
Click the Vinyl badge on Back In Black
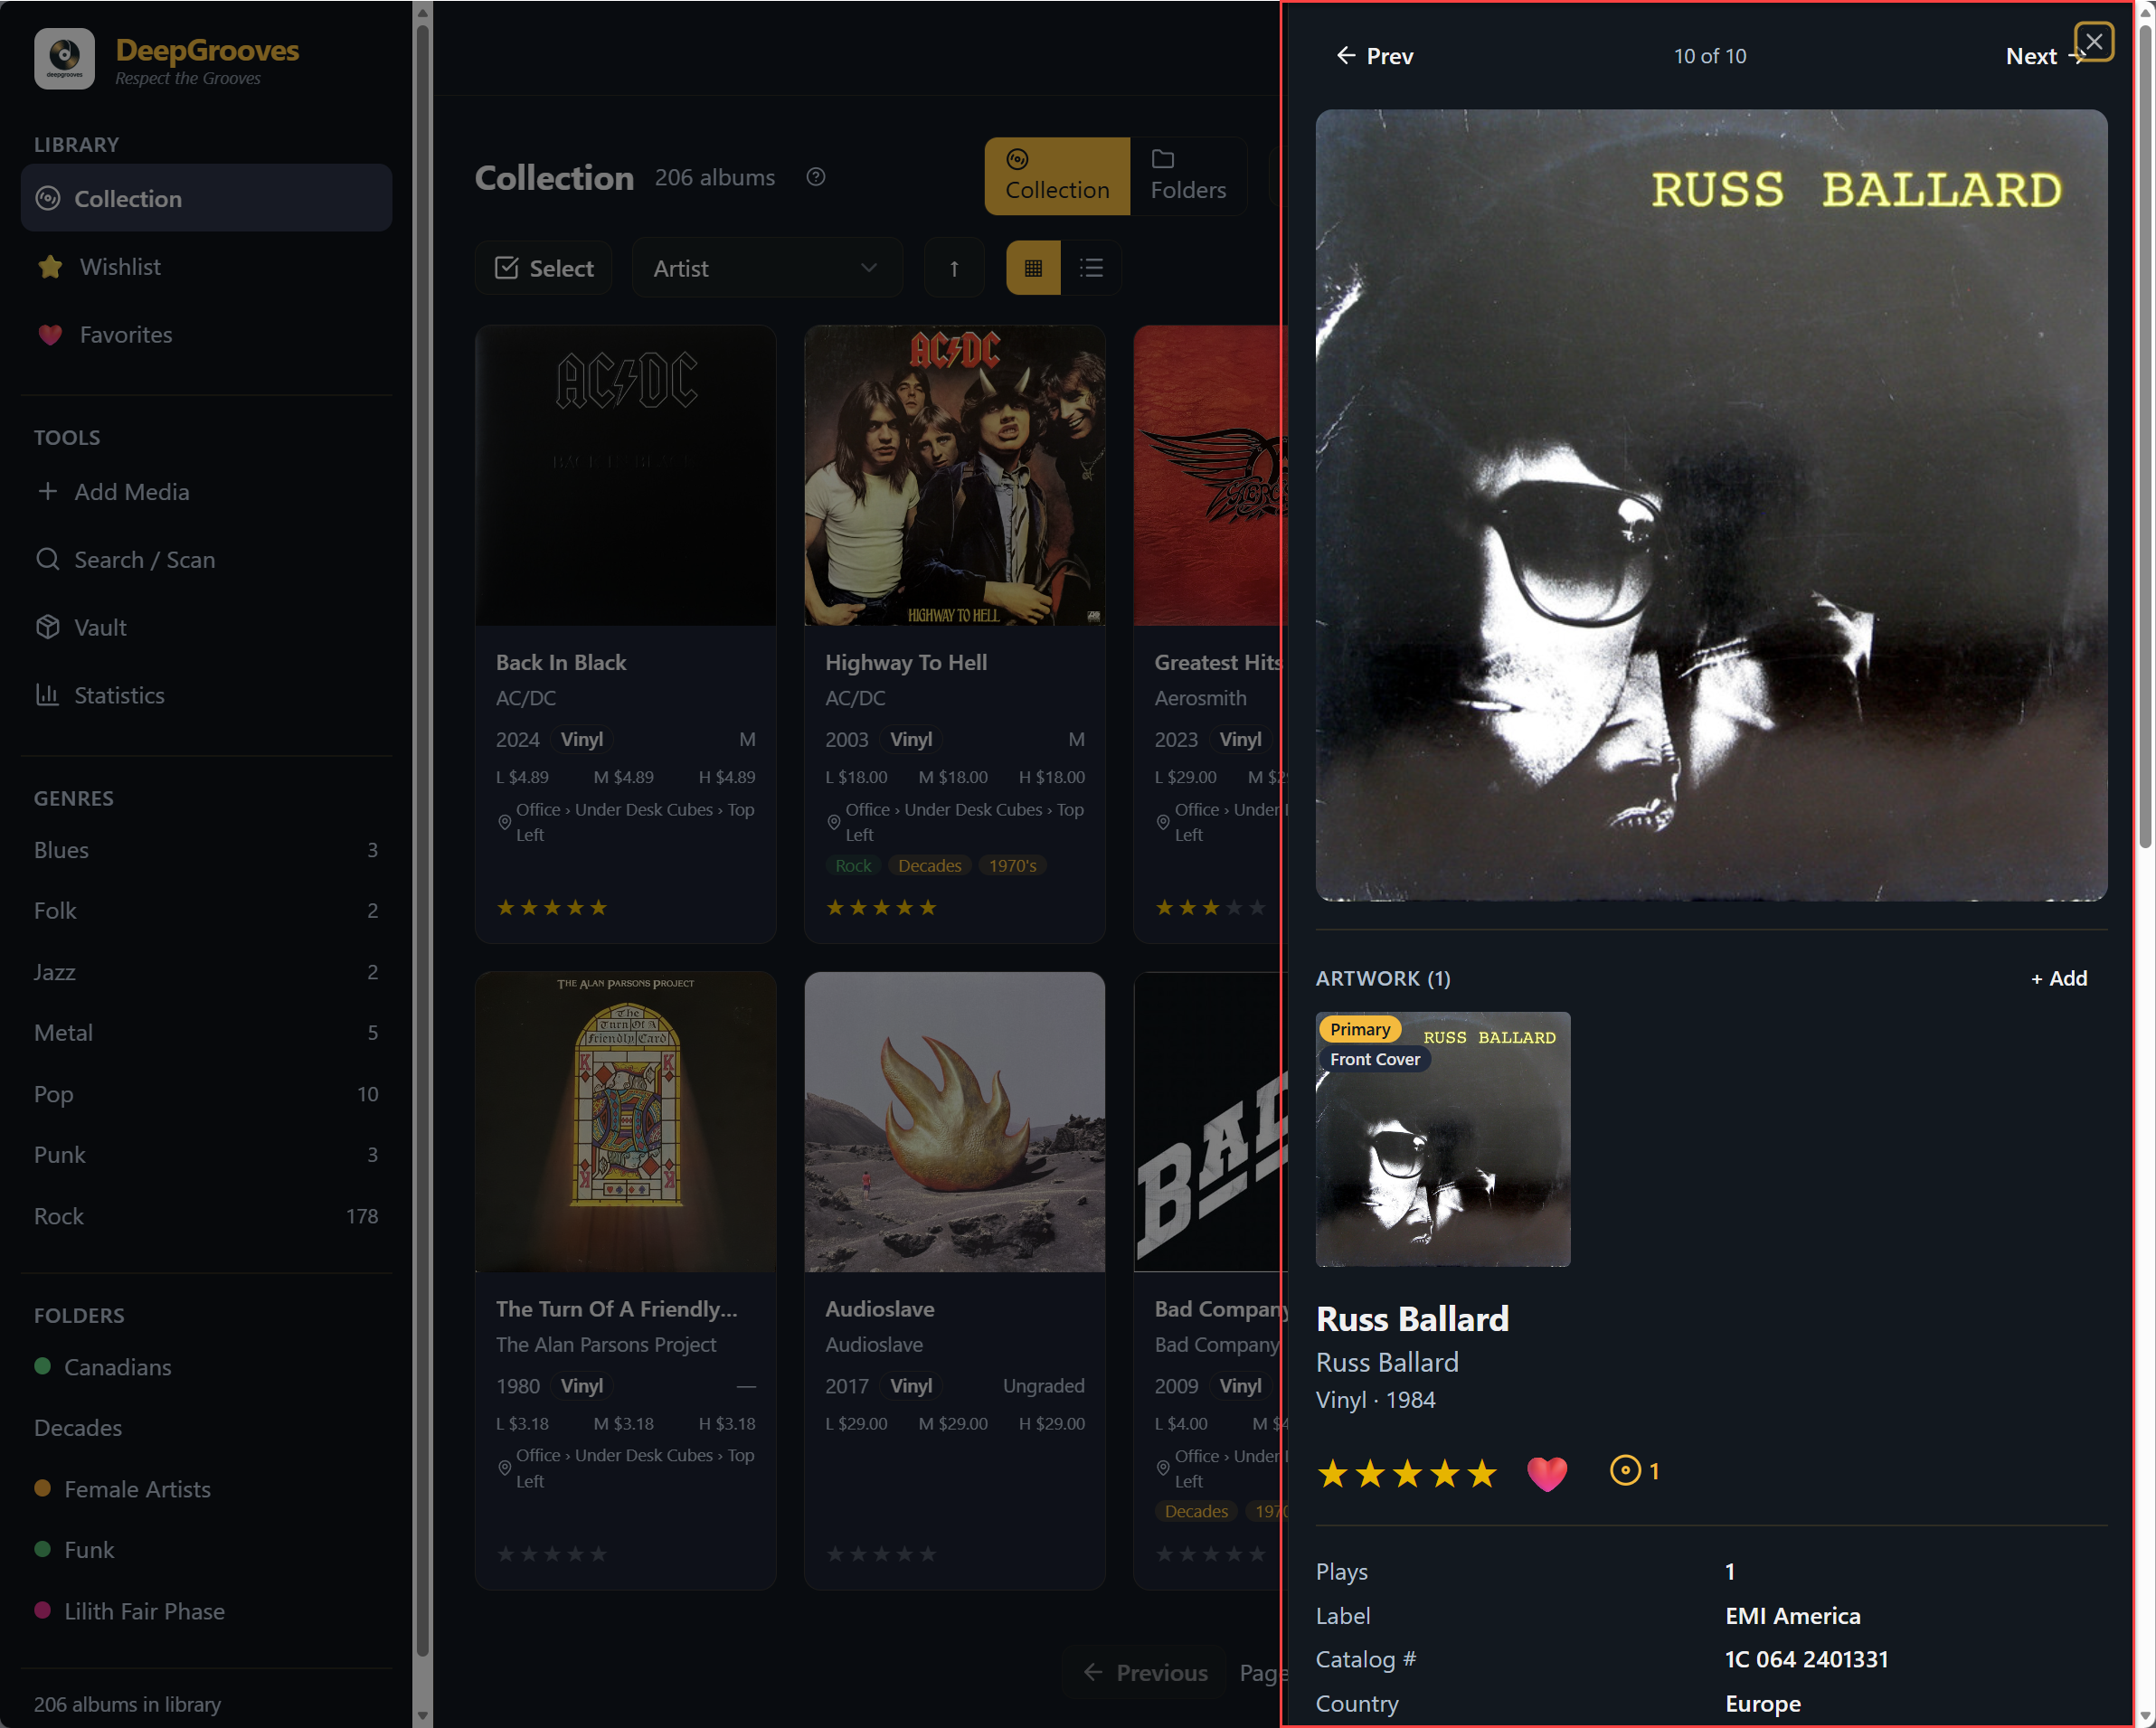(x=582, y=739)
